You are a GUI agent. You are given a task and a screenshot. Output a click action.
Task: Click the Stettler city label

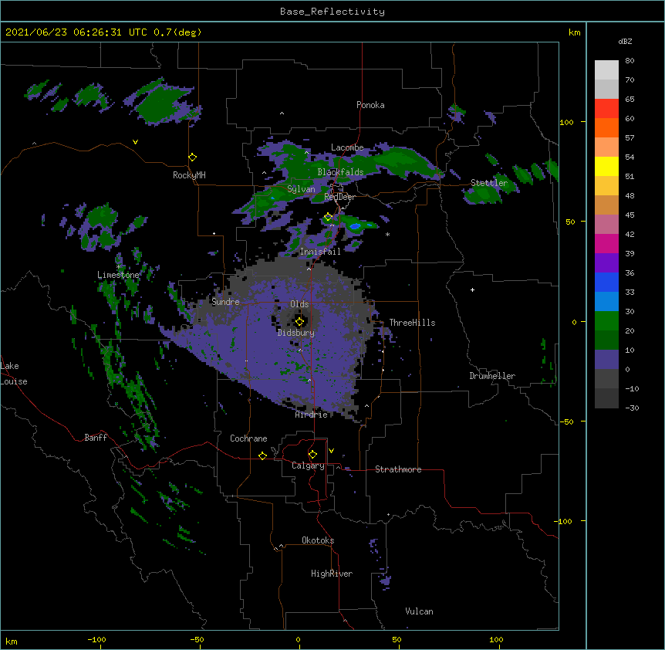coord(489,183)
